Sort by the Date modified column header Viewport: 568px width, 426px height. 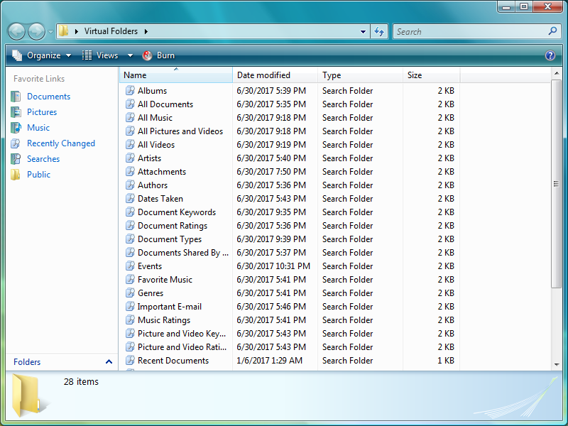pos(275,75)
